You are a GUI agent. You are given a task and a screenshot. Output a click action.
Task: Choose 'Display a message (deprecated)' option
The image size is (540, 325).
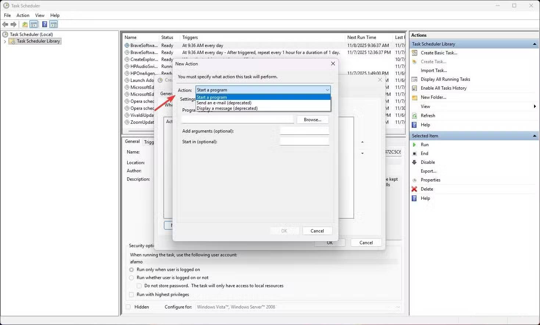tap(263, 108)
